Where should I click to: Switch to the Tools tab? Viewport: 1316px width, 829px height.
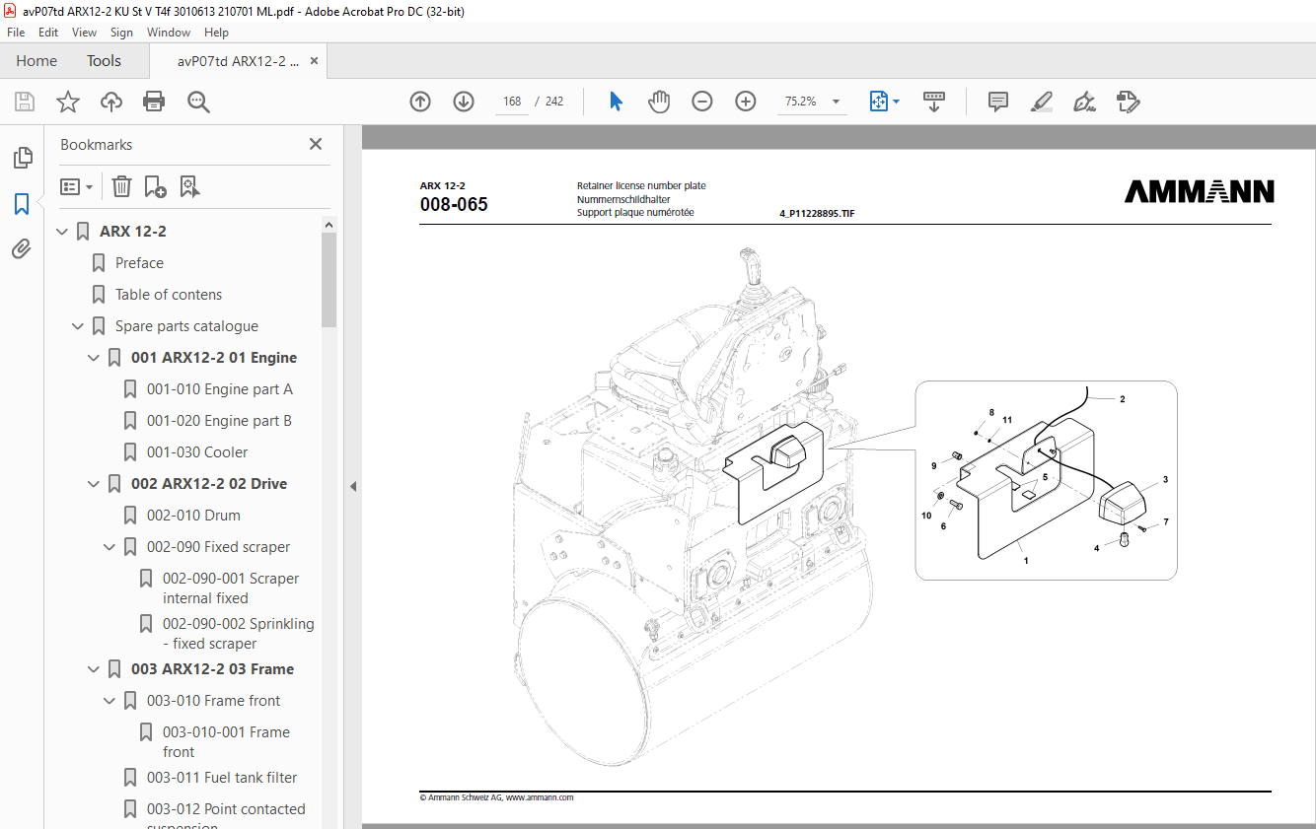click(x=104, y=61)
